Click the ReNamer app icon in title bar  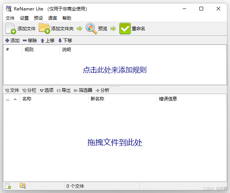9,9
